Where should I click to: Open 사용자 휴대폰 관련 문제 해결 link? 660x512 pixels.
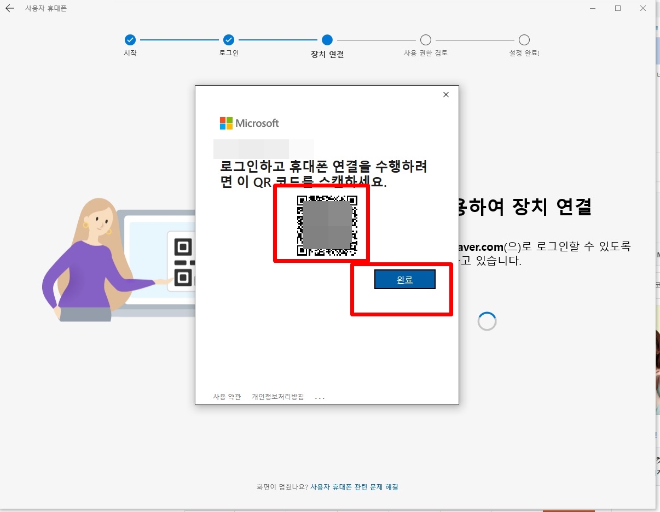coord(355,487)
